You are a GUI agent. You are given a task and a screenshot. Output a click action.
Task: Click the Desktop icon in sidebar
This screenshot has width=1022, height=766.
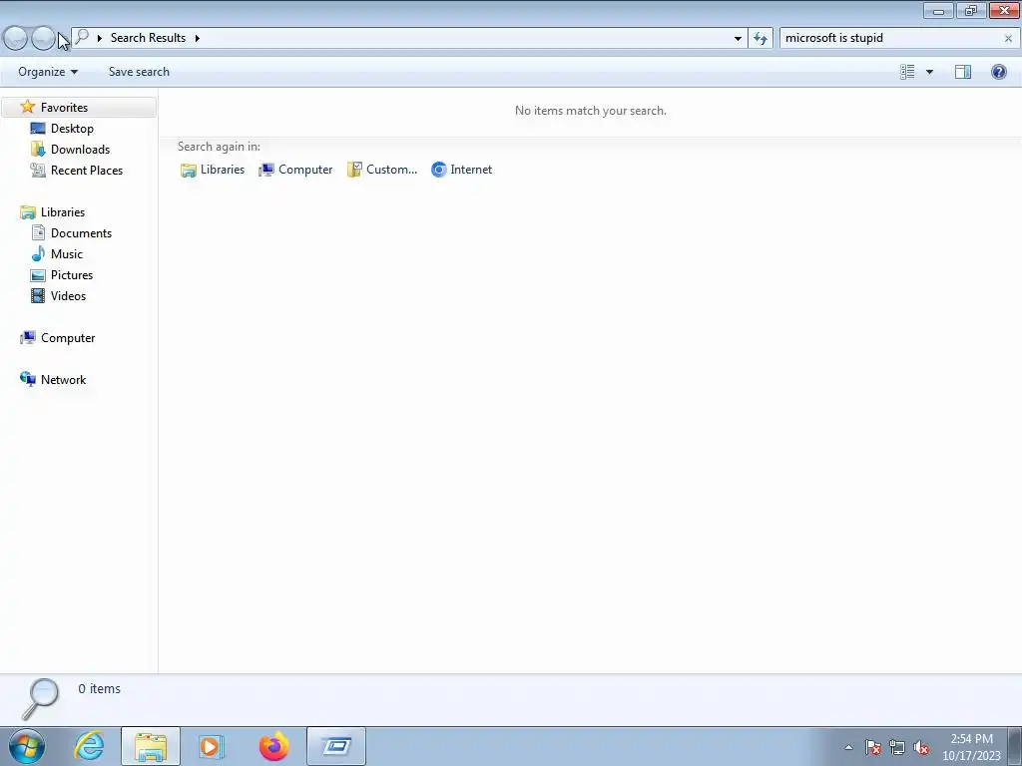tap(38, 129)
